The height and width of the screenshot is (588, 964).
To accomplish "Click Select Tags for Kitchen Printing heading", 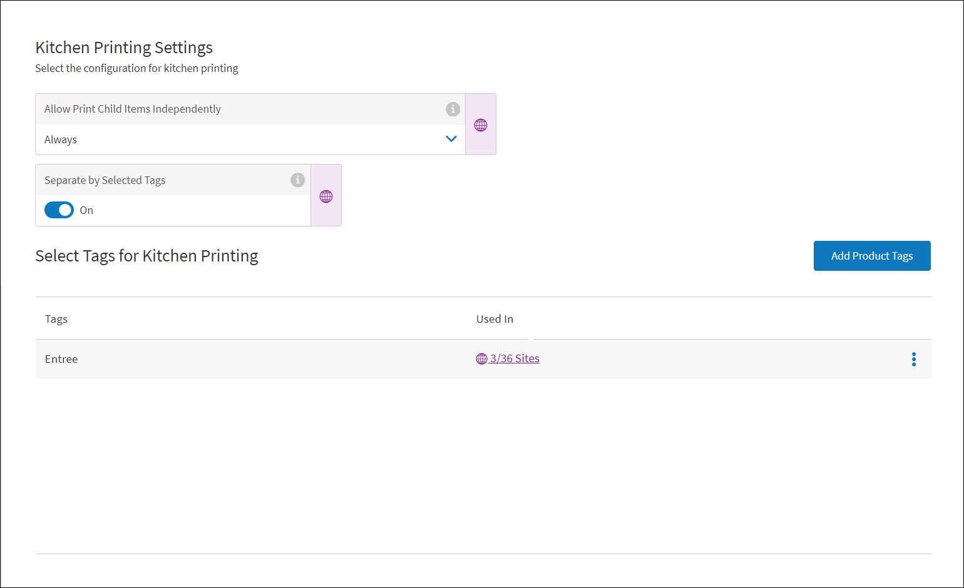I will coord(146,256).
